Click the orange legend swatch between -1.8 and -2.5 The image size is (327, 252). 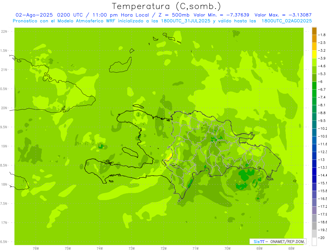tap(314, 39)
